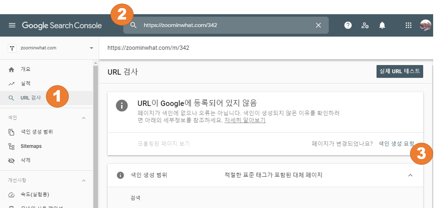Open the notifications bell

tap(382, 25)
